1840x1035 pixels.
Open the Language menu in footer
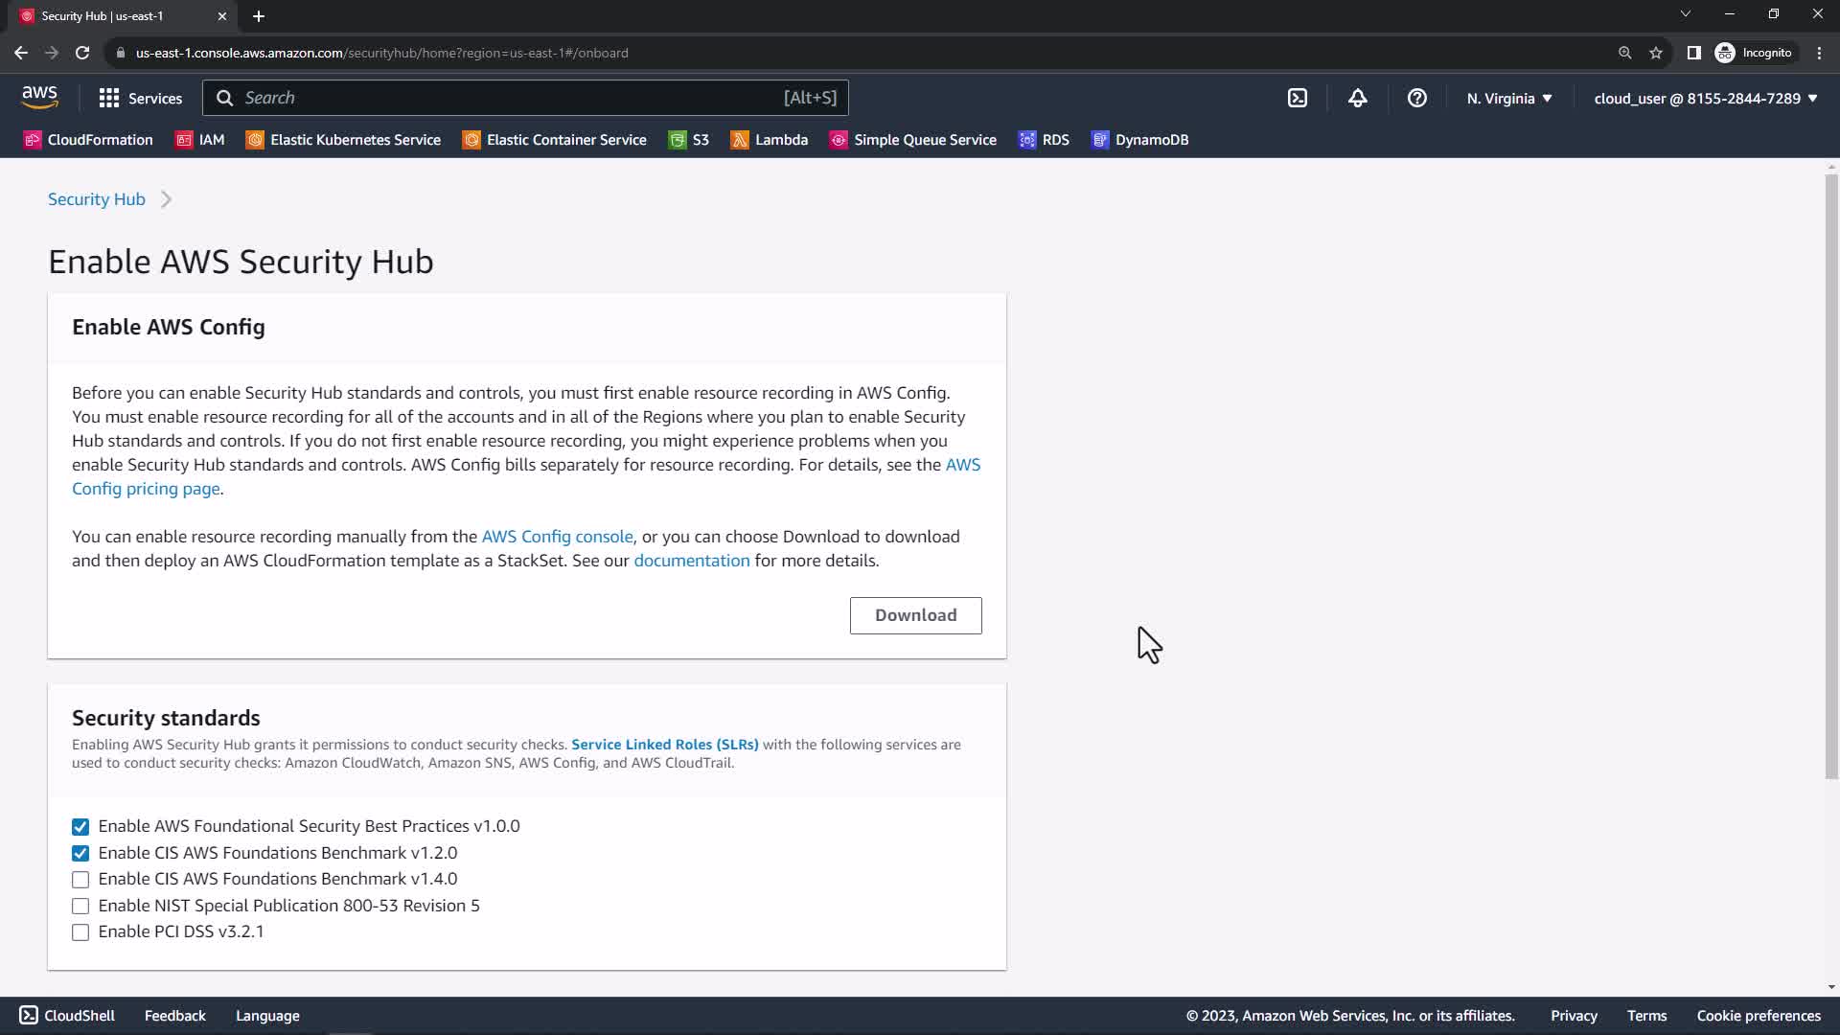267,1016
